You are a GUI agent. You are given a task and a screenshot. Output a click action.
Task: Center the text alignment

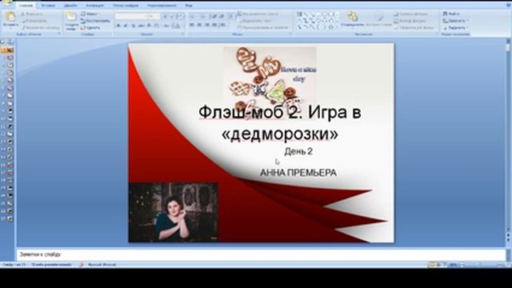tap(199, 25)
